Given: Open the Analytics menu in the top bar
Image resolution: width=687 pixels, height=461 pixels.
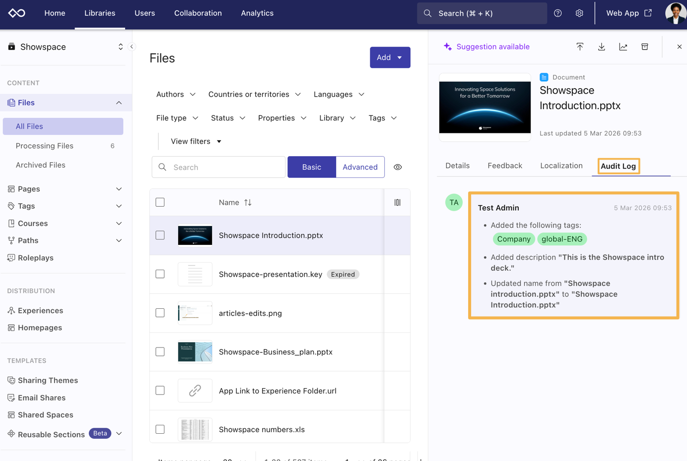Looking at the screenshot, I should click(x=257, y=13).
